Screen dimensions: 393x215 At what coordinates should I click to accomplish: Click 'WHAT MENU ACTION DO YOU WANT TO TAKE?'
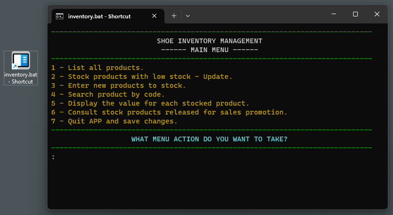209,139
